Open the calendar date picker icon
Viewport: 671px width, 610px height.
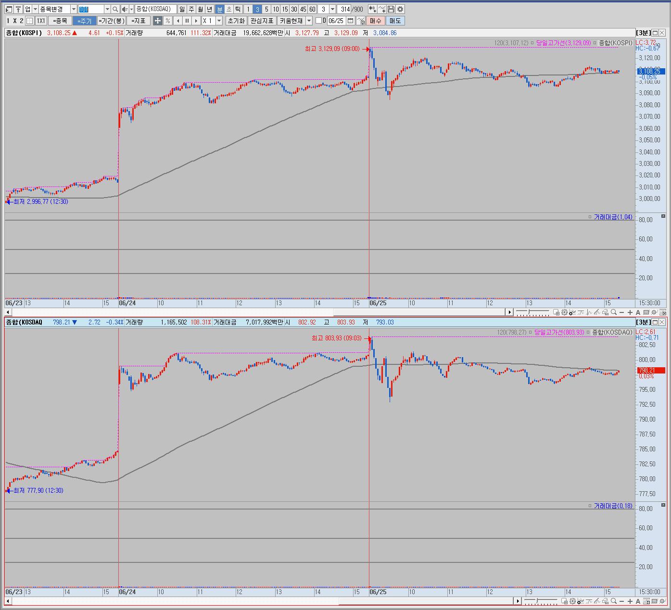click(x=351, y=21)
